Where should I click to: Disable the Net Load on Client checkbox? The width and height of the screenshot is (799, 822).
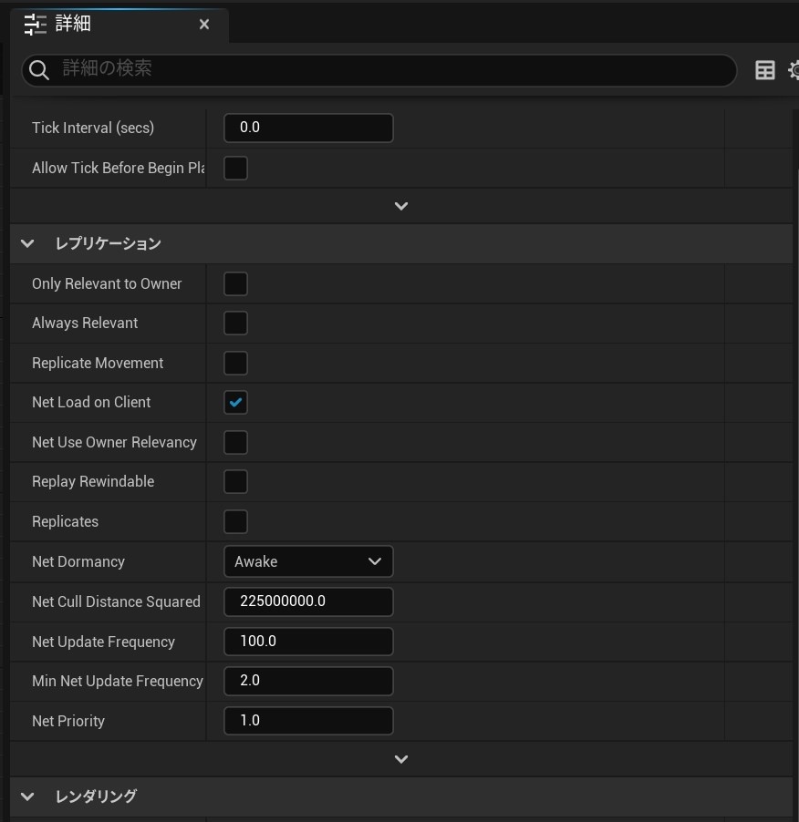click(235, 402)
